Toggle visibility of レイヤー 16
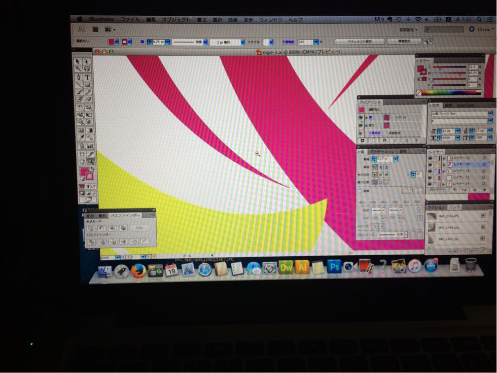Image resolution: width=497 pixels, height=373 pixels. [x=431, y=171]
